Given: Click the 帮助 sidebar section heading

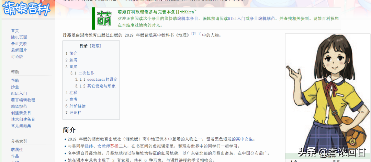Looking at the screenshot, I should [15, 72].
